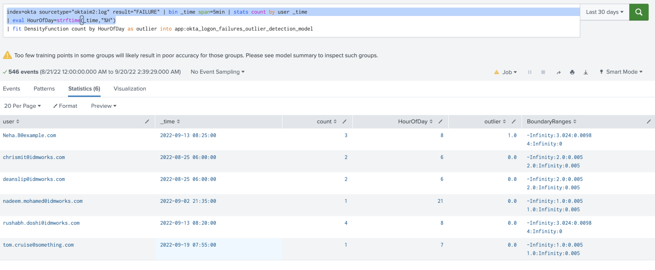Stop the search job

(543, 72)
